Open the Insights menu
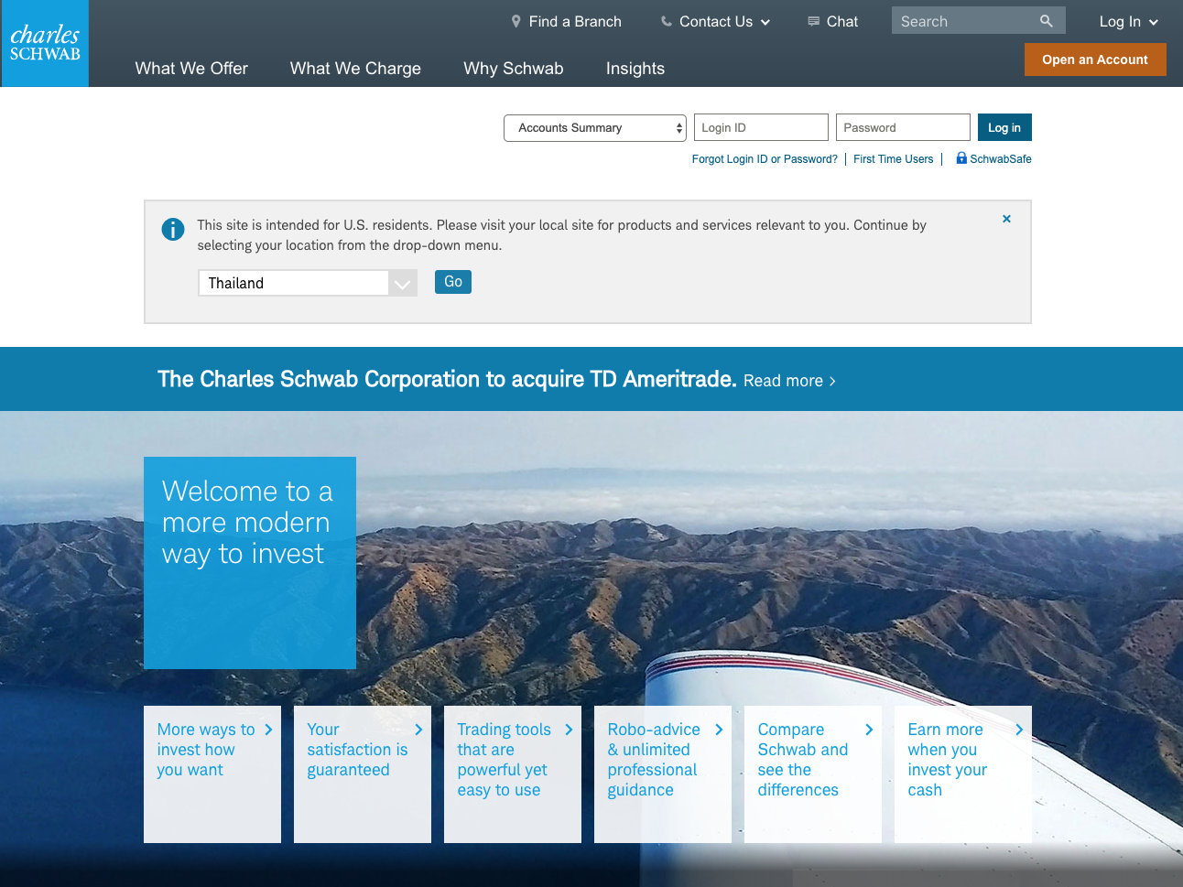Screen dimensions: 1183x887 [635, 69]
